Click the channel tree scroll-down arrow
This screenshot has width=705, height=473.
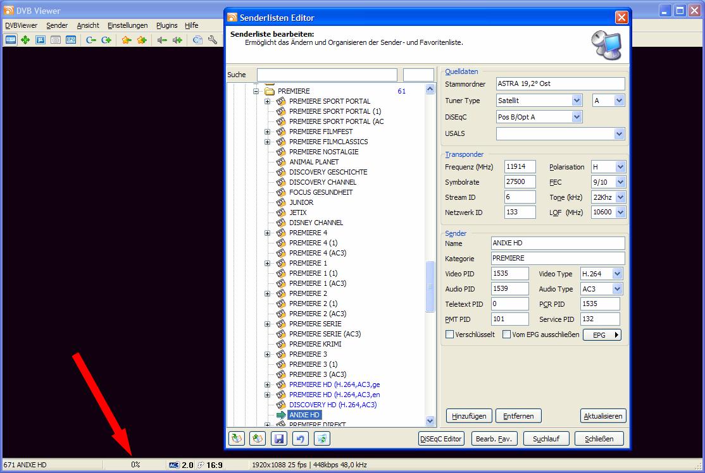[430, 421]
